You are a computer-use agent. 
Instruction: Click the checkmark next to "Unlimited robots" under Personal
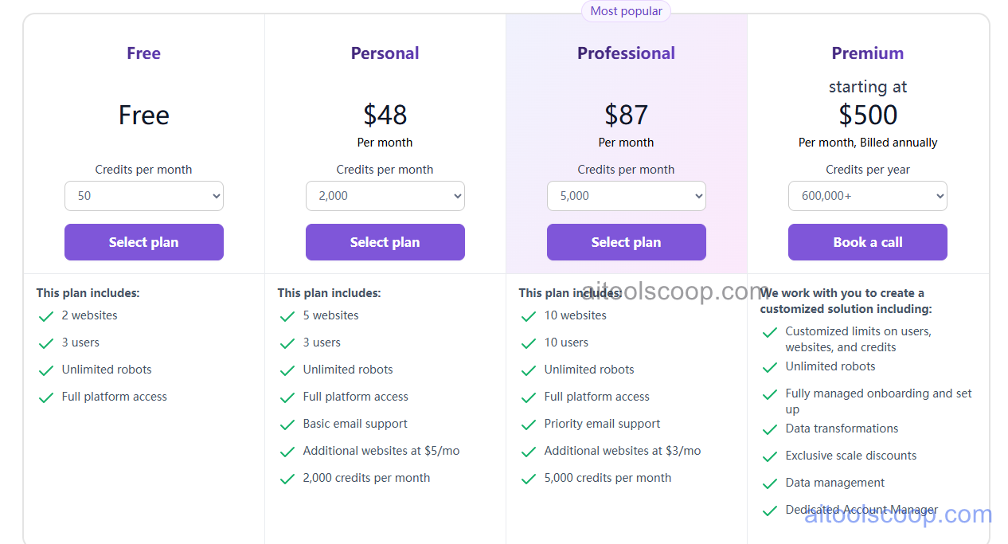pyautogui.click(x=287, y=370)
